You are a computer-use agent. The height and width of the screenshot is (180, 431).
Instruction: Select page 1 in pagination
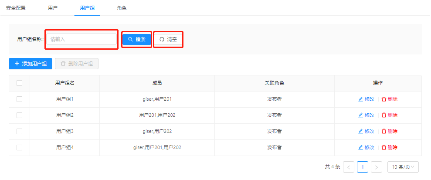363,167
